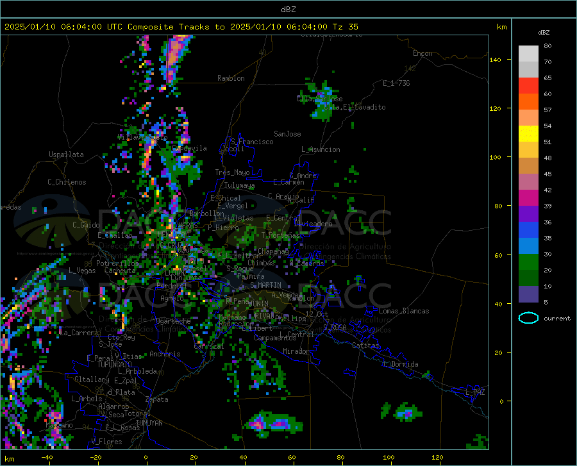Click the E_Challao label
This screenshot has height=466, width=577.
115,235
